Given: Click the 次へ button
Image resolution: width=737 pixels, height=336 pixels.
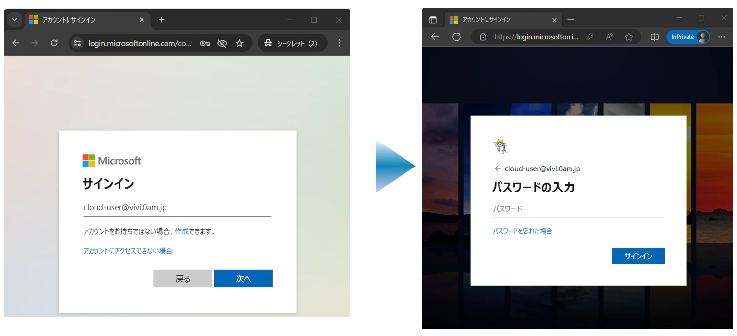Looking at the screenshot, I should (243, 278).
